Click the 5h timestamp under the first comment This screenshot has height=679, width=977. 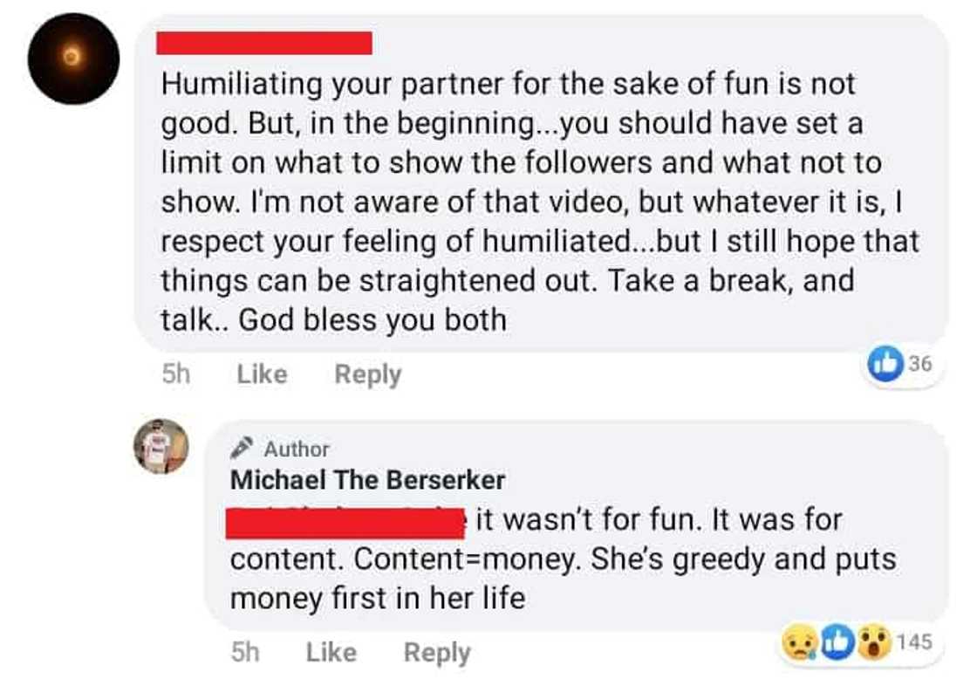(175, 374)
